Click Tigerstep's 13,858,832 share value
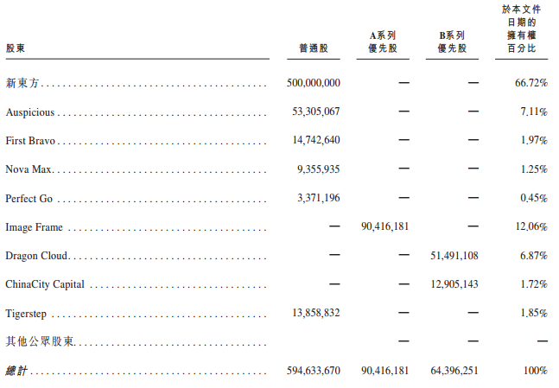The height and width of the screenshot is (388, 559). tap(316, 313)
